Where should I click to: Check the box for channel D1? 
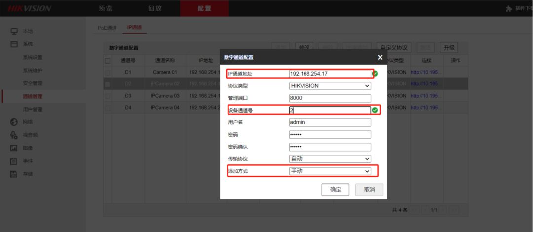[x=107, y=72]
